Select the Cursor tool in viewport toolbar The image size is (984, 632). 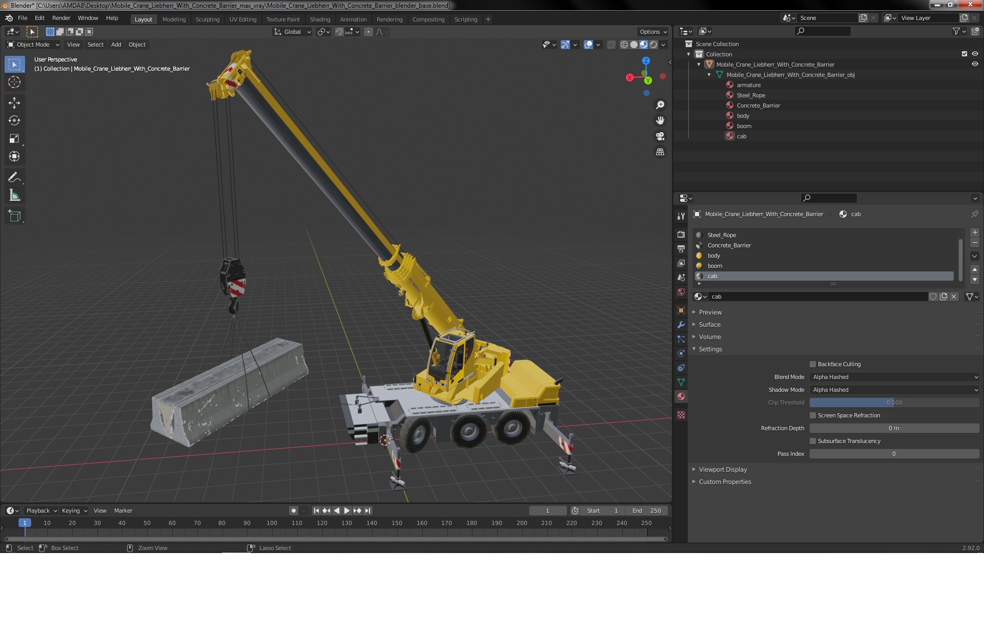point(14,82)
